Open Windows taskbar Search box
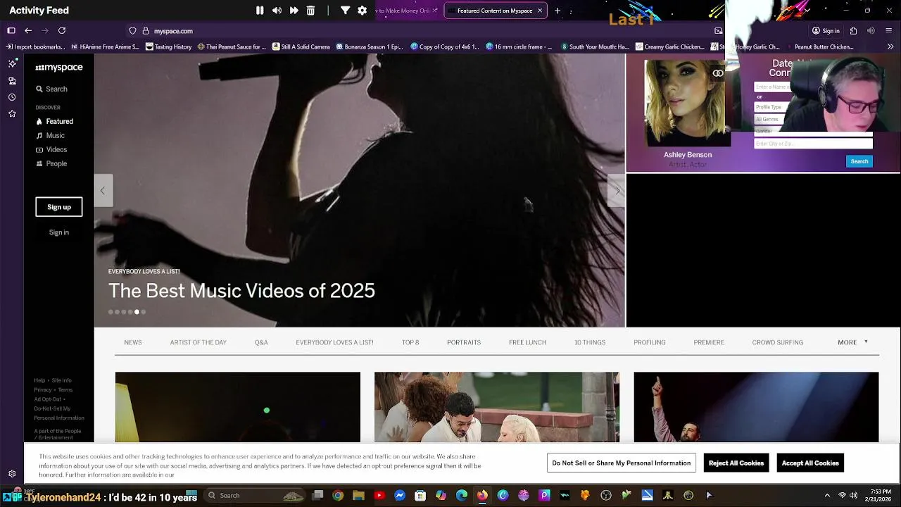Image resolution: width=901 pixels, height=507 pixels. pos(253,496)
